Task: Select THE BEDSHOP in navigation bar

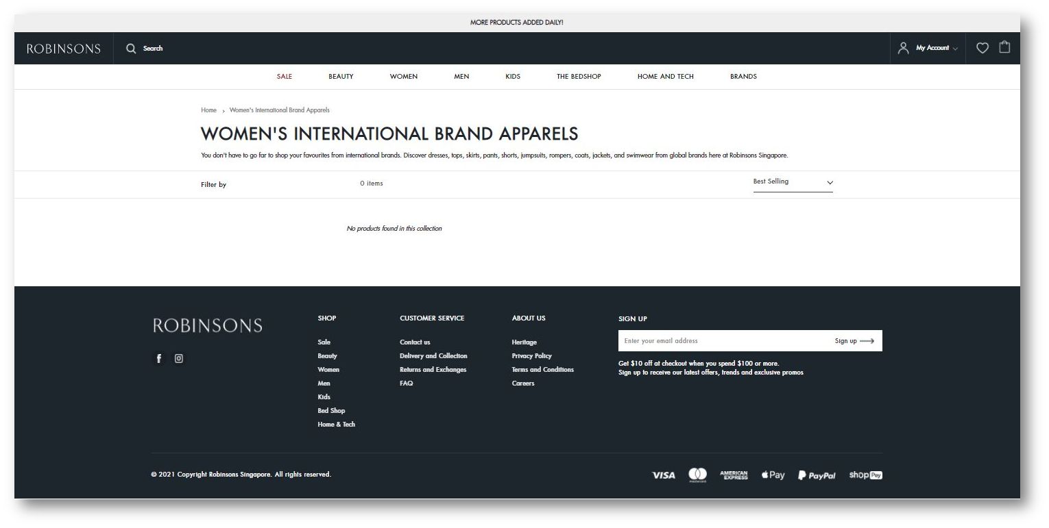Action: pos(579,77)
